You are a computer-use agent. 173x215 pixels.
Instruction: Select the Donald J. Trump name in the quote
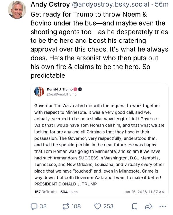(x=60, y=89)
